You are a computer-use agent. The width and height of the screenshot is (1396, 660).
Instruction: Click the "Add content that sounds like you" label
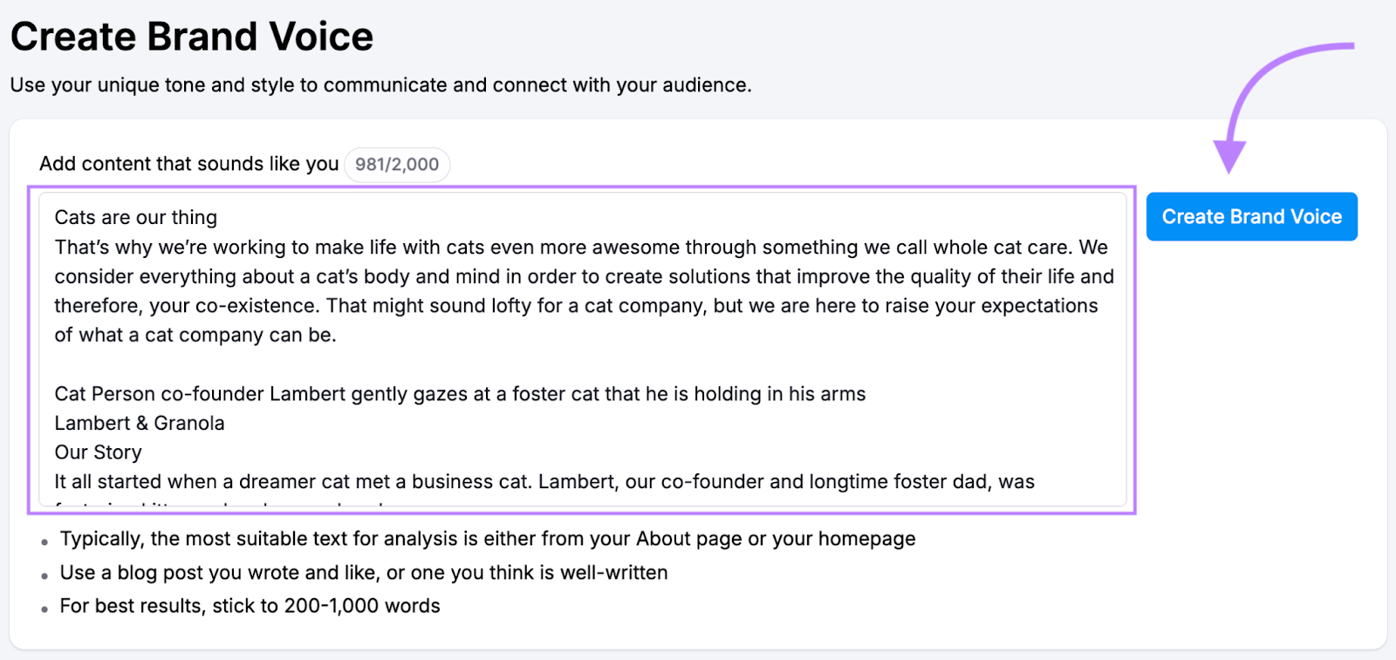click(x=188, y=163)
